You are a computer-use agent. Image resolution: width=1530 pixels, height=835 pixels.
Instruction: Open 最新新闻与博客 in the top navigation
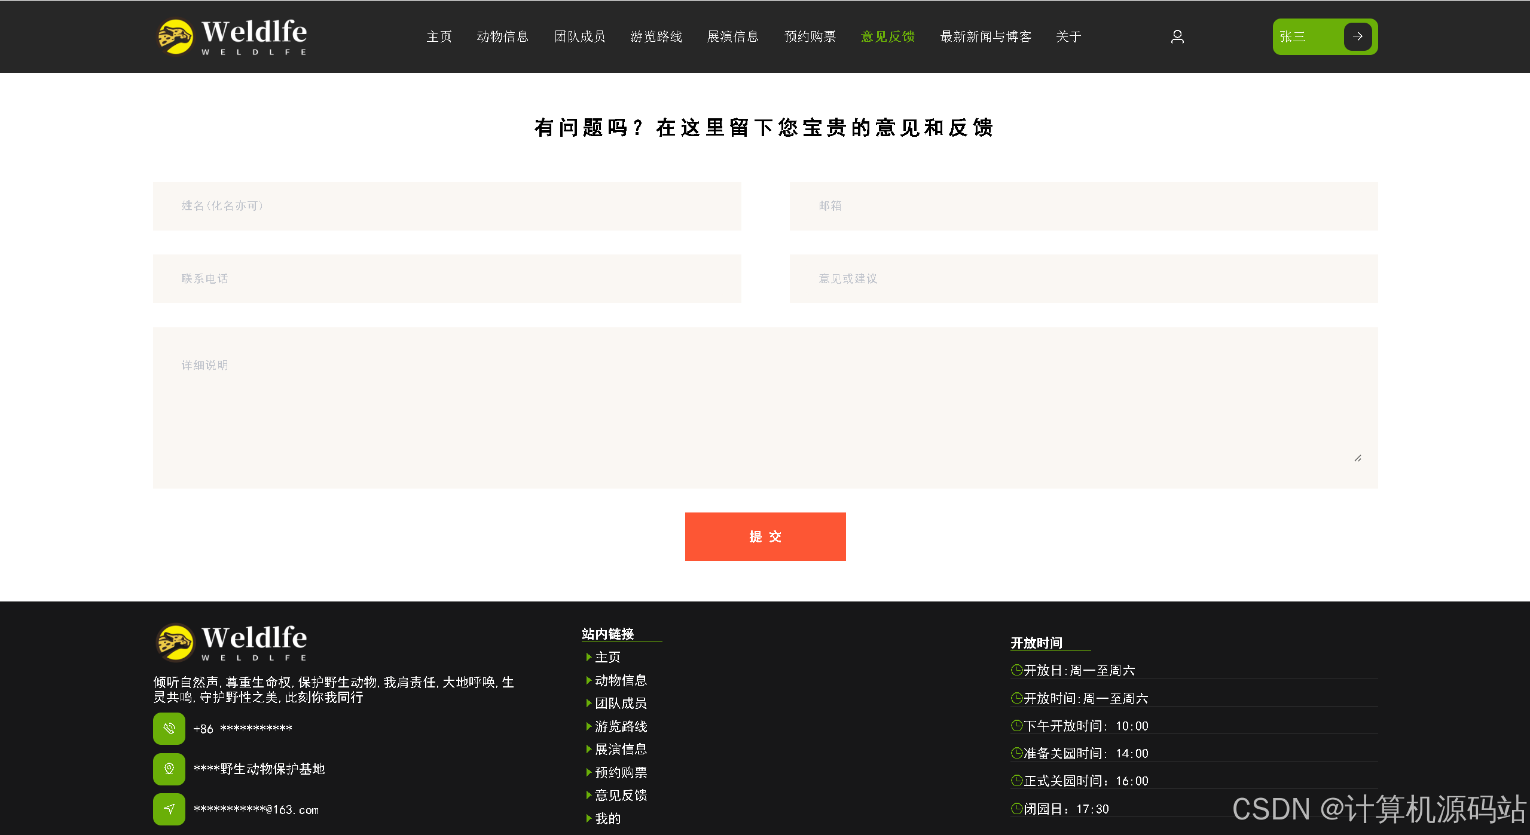(x=986, y=36)
